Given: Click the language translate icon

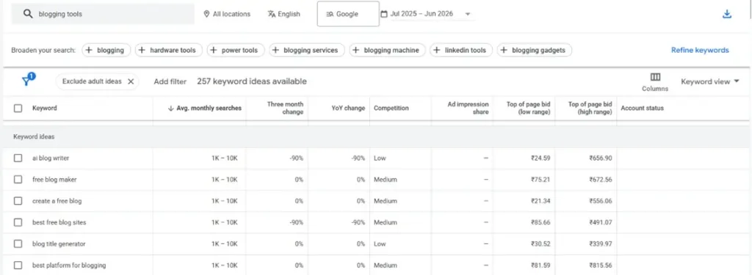Looking at the screenshot, I should pyautogui.click(x=272, y=14).
